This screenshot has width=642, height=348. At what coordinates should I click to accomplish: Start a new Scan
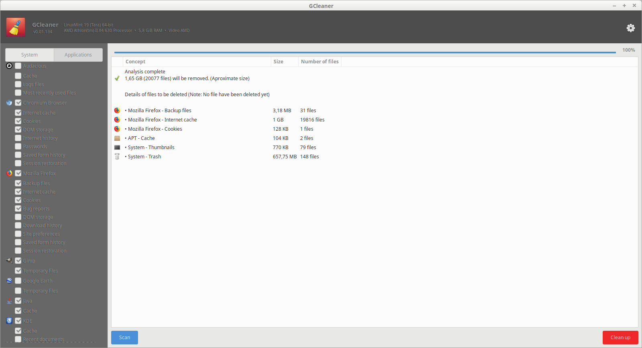tap(124, 338)
